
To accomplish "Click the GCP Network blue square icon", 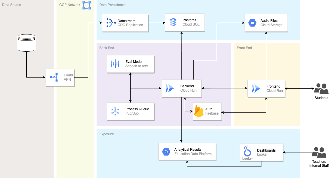I will (86, 5).
